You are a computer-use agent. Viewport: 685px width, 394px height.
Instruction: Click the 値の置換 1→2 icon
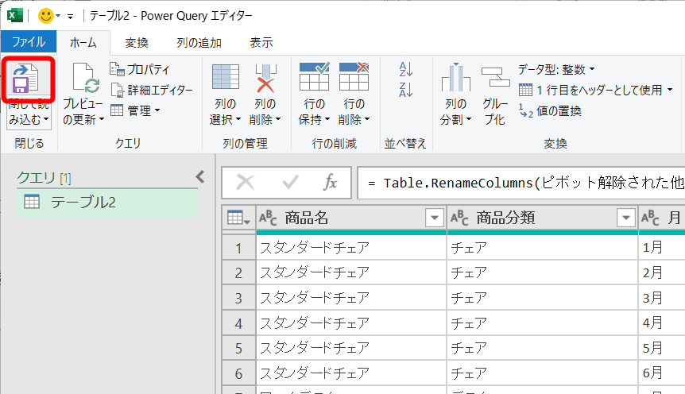coord(525,110)
